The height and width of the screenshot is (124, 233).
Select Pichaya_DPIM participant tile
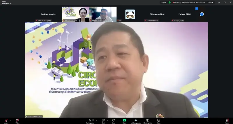pos(185,14)
